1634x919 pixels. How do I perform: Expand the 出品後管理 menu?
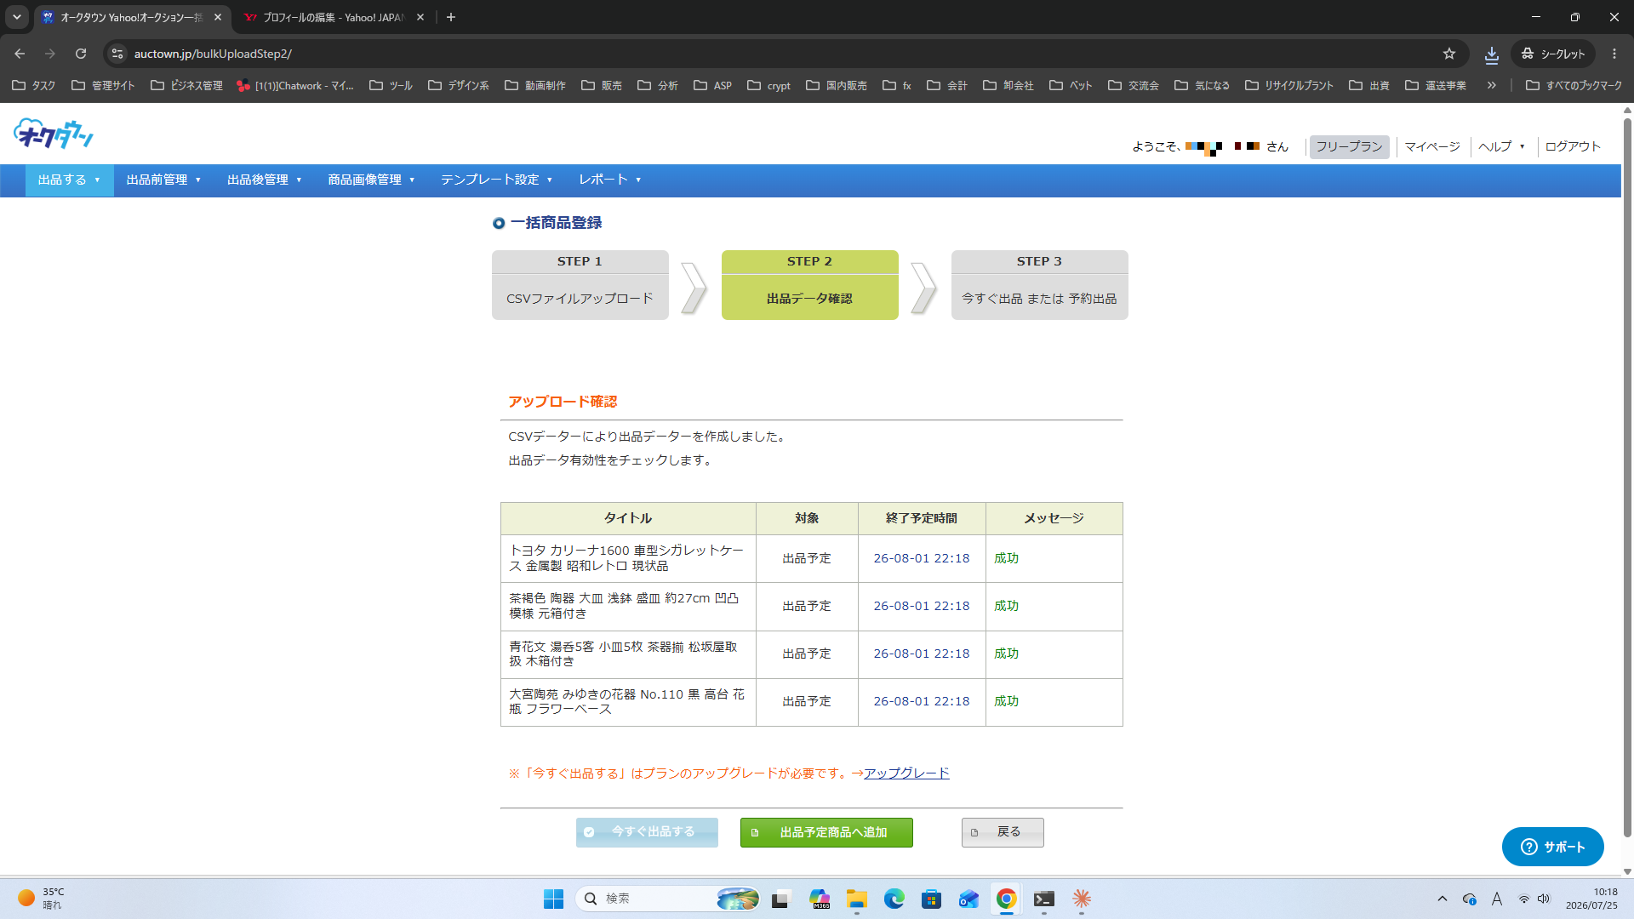(x=265, y=180)
